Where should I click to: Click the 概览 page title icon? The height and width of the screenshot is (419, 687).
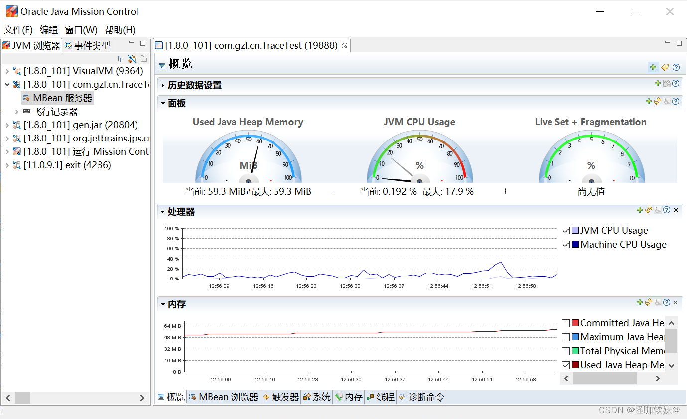162,66
